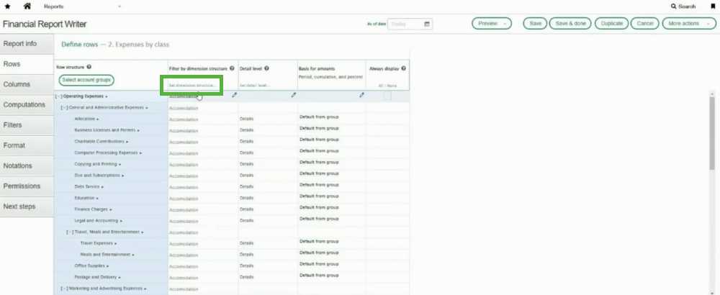Image resolution: width=720 pixels, height=295 pixels.
Task: Click the Save button
Action: (x=535, y=24)
